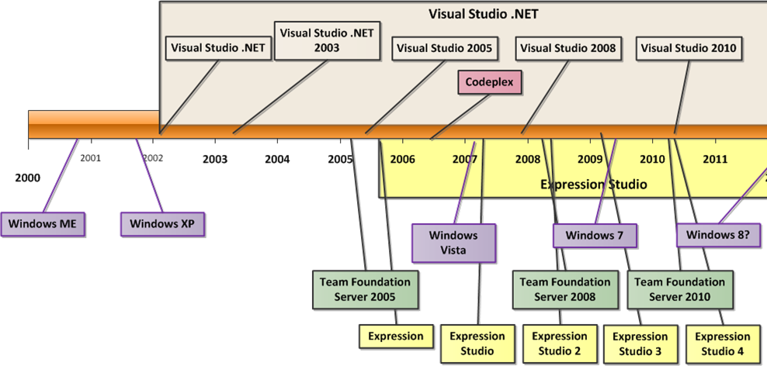Image resolution: width=767 pixels, height=366 pixels.
Task: Click the bold Visual Studio .NET header title
Action: 483,14
